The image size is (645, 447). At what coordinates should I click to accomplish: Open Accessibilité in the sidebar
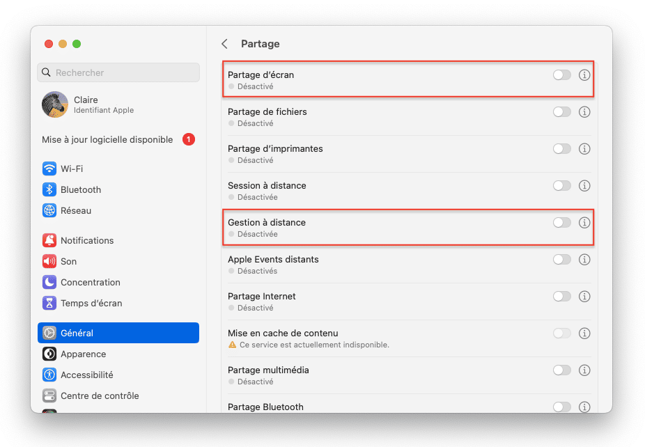(x=86, y=375)
